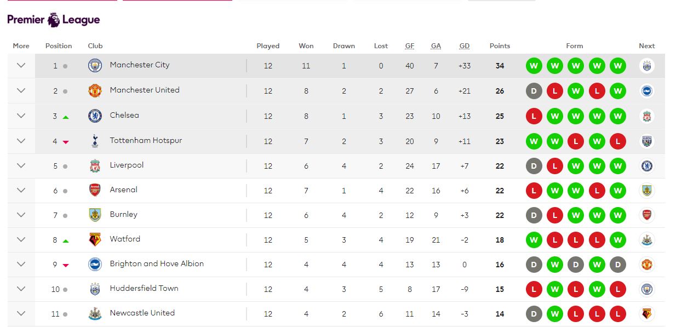This screenshot has width=676, height=327.
Task: Click Newcastle United's next opponent Watford badge
Action: coord(647,314)
